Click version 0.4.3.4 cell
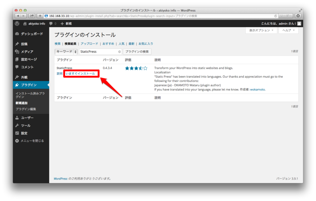 pos(107,68)
